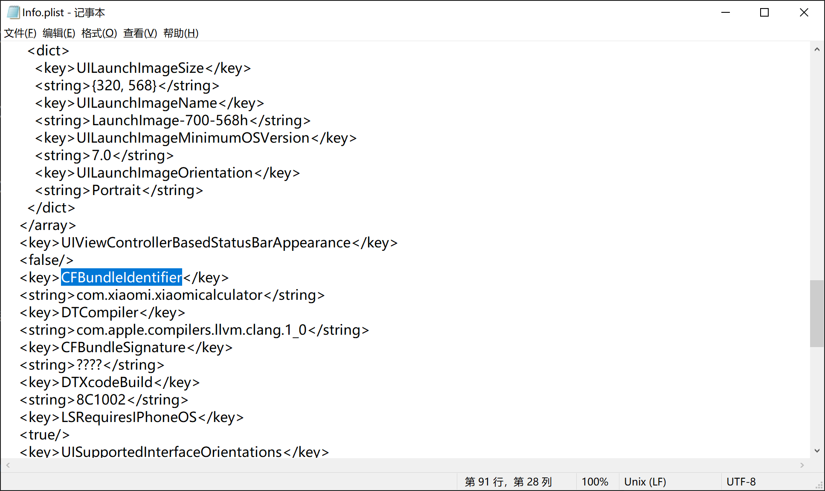Open the 帮助(H) menu
The width and height of the screenshot is (825, 491).
(181, 33)
